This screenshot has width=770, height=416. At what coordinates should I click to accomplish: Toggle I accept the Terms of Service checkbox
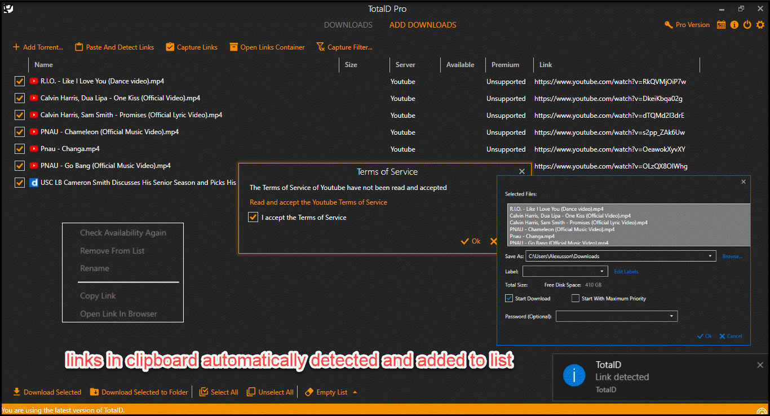(x=253, y=217)
